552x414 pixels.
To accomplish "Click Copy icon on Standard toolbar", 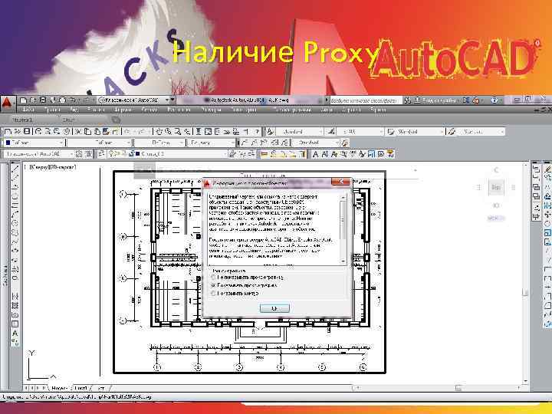I will [87, 132].
